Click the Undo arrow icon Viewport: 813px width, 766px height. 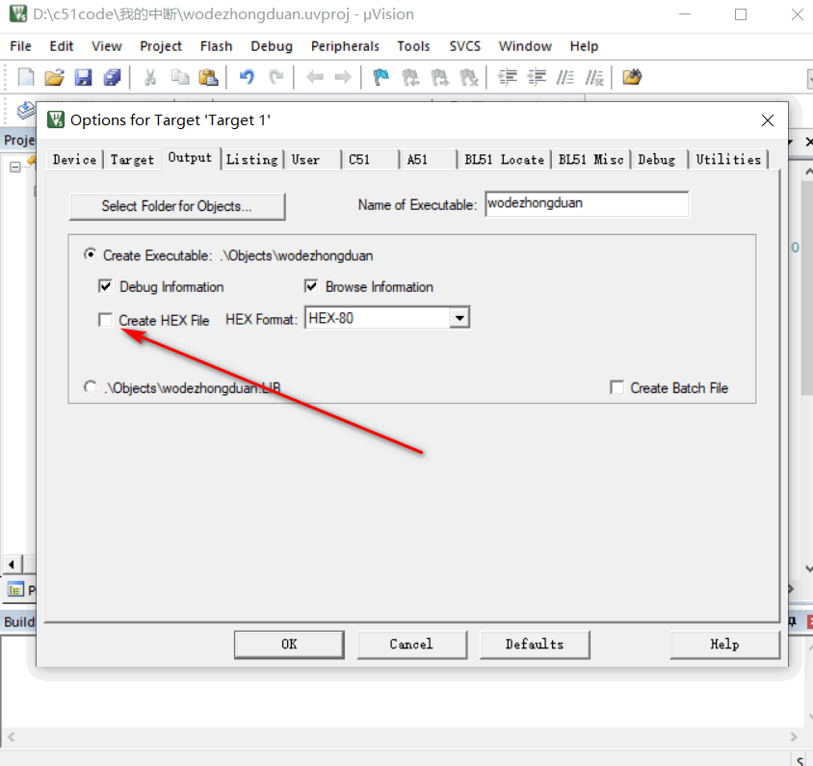pos(247,78)
